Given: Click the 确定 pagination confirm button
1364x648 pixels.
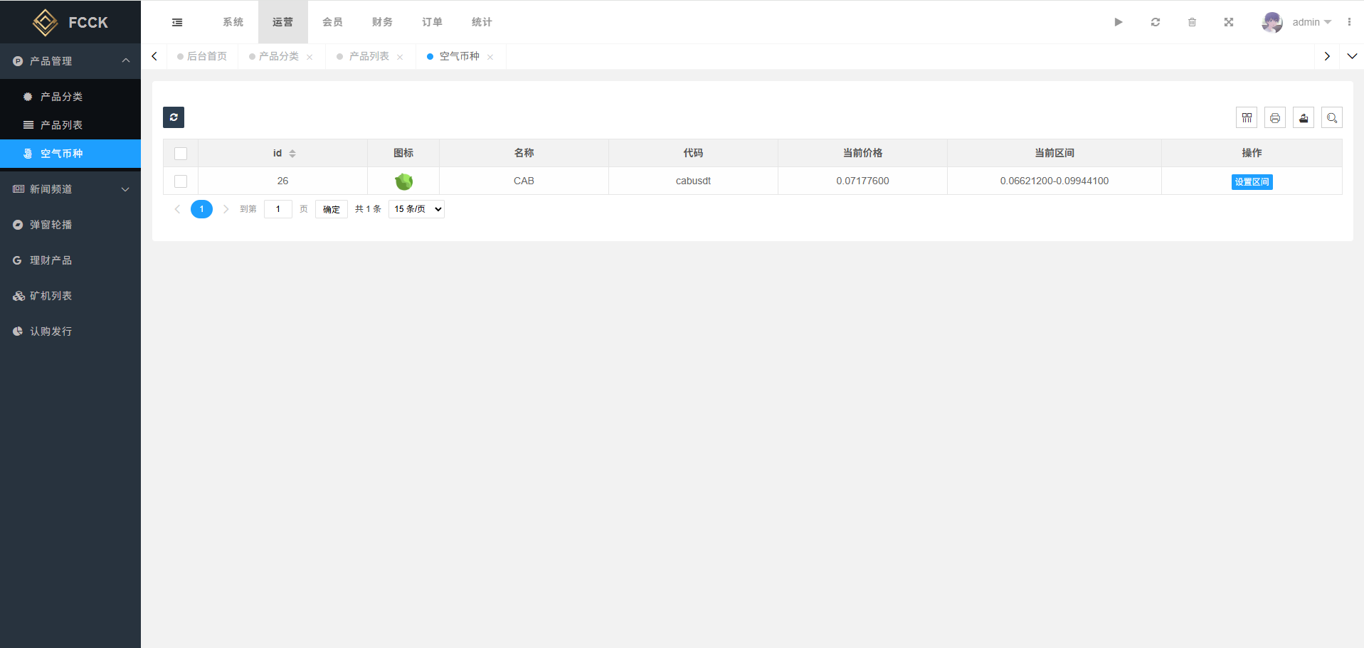Looking at the screenshot, I should (x=331, y=209).
